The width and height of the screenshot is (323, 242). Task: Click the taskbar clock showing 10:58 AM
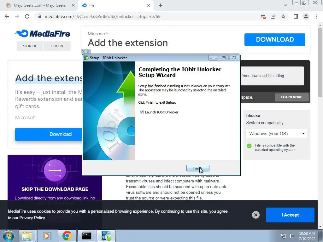(307, 236)
